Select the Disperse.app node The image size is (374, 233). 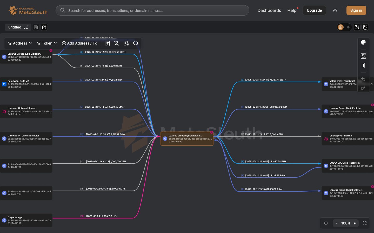(x=26, y=220)
